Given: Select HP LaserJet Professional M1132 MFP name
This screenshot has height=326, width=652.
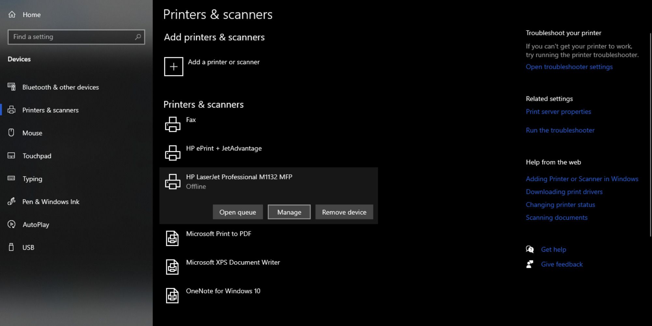Looking at the screenshot, I should pyautogui.click(x=239, y=177).
